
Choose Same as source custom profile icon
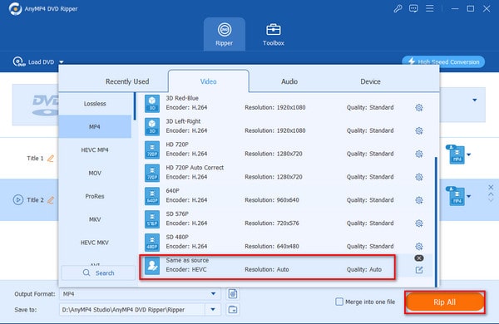152,266
